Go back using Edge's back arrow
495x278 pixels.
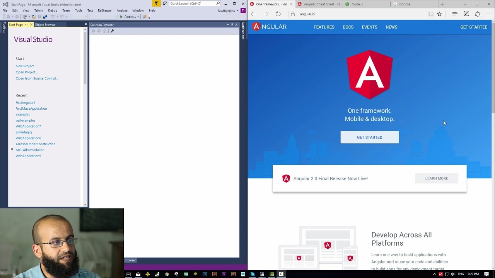(x=253, y=14)
